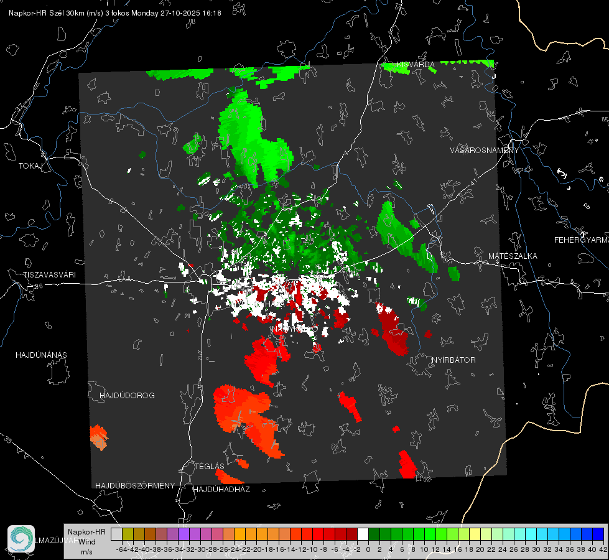
Task: Click the dark blue swatch ending the legend
Action: click(x=598, y=534)
